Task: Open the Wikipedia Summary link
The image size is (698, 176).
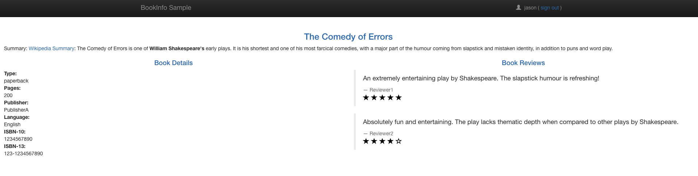Action: pos(51,48)
